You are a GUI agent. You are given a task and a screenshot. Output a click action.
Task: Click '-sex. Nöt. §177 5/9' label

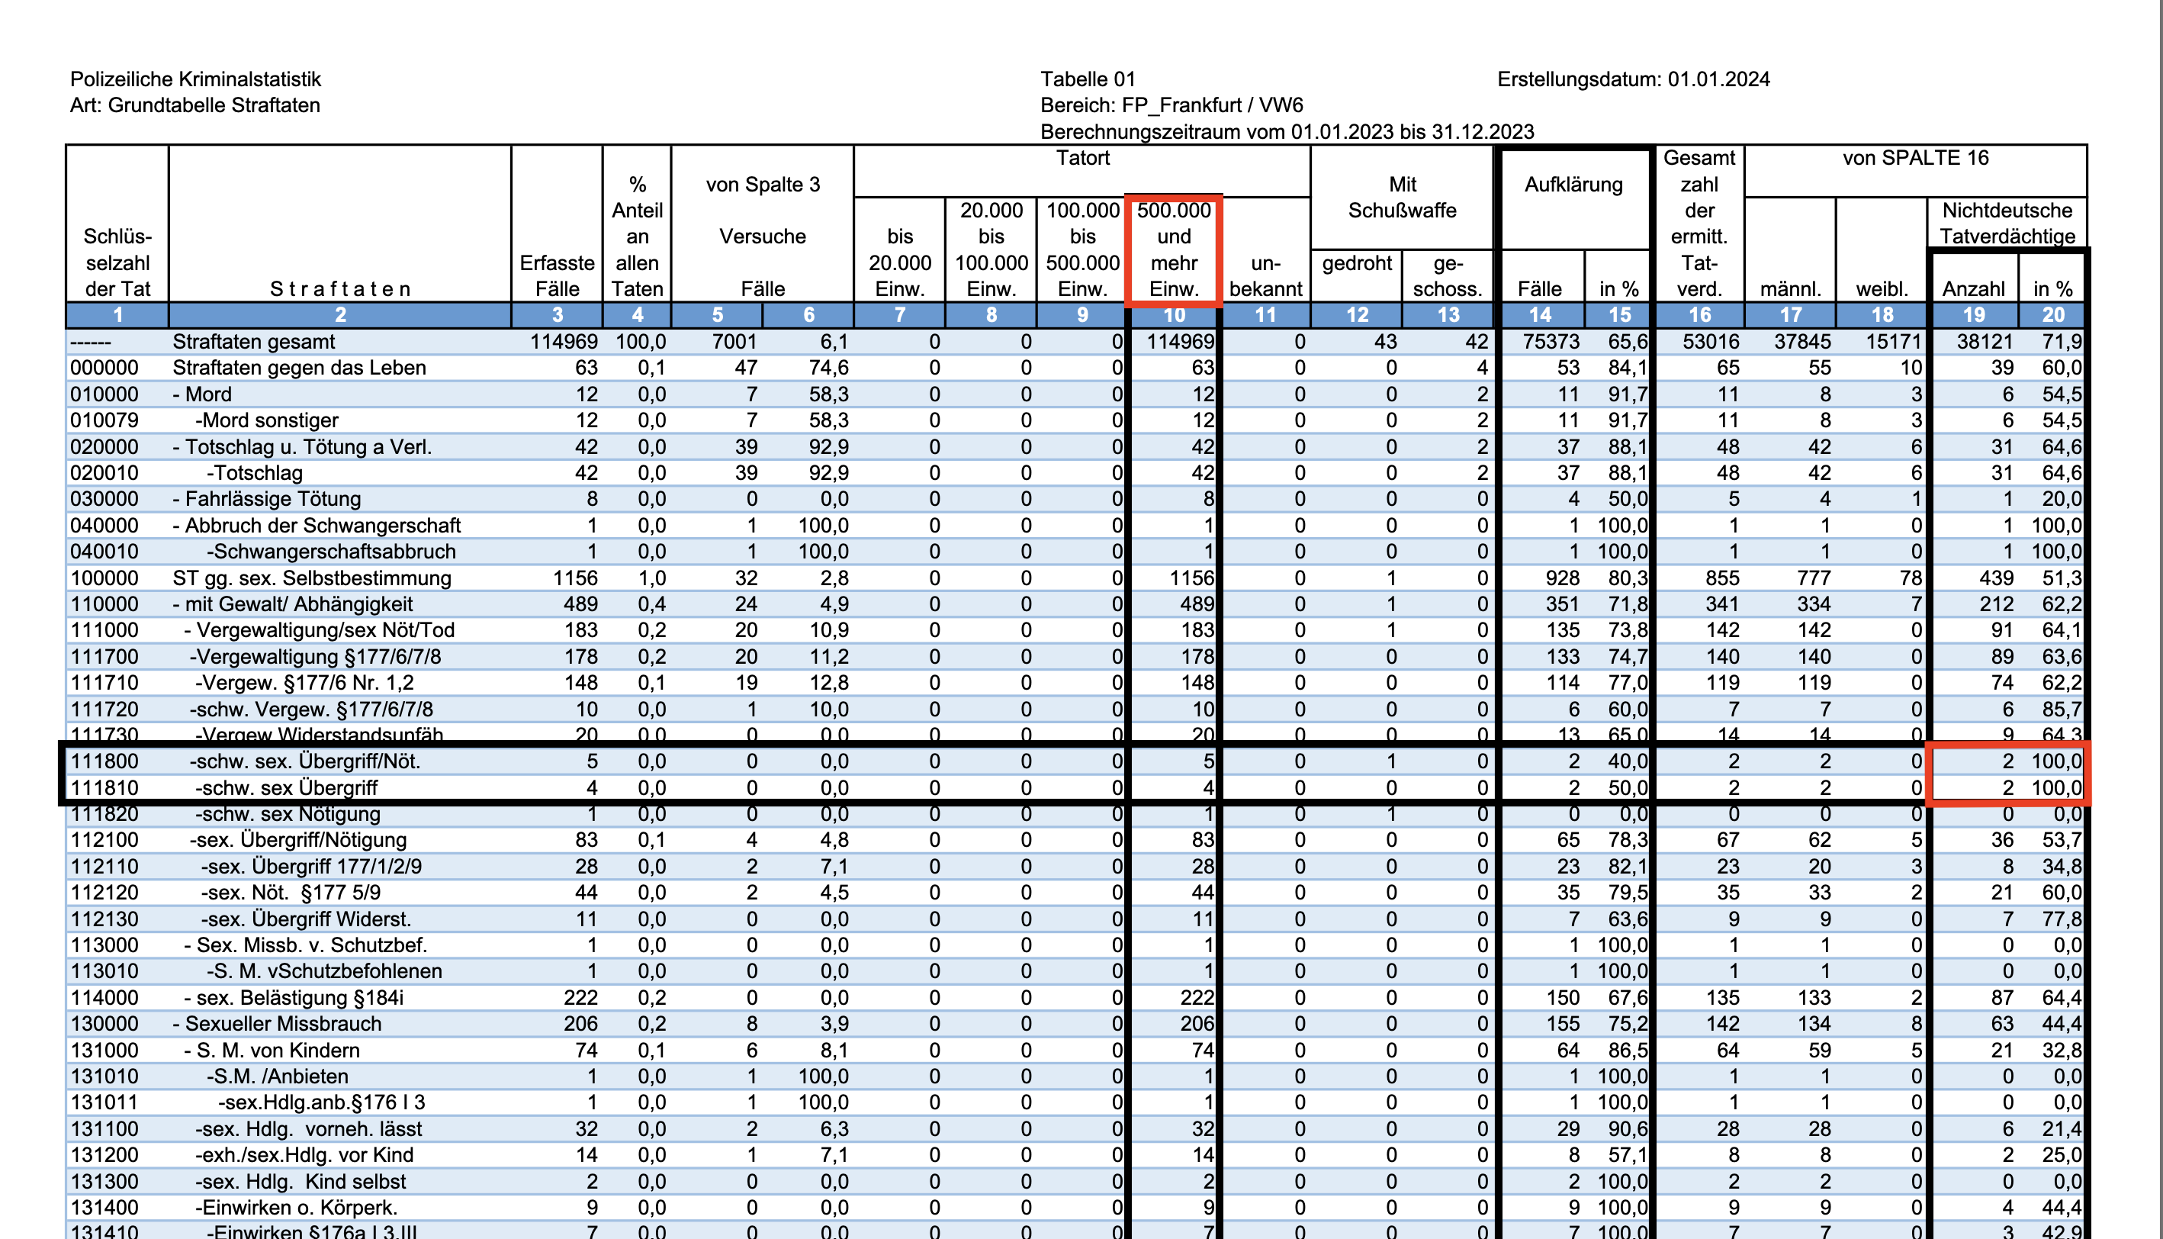pos(291,893)
